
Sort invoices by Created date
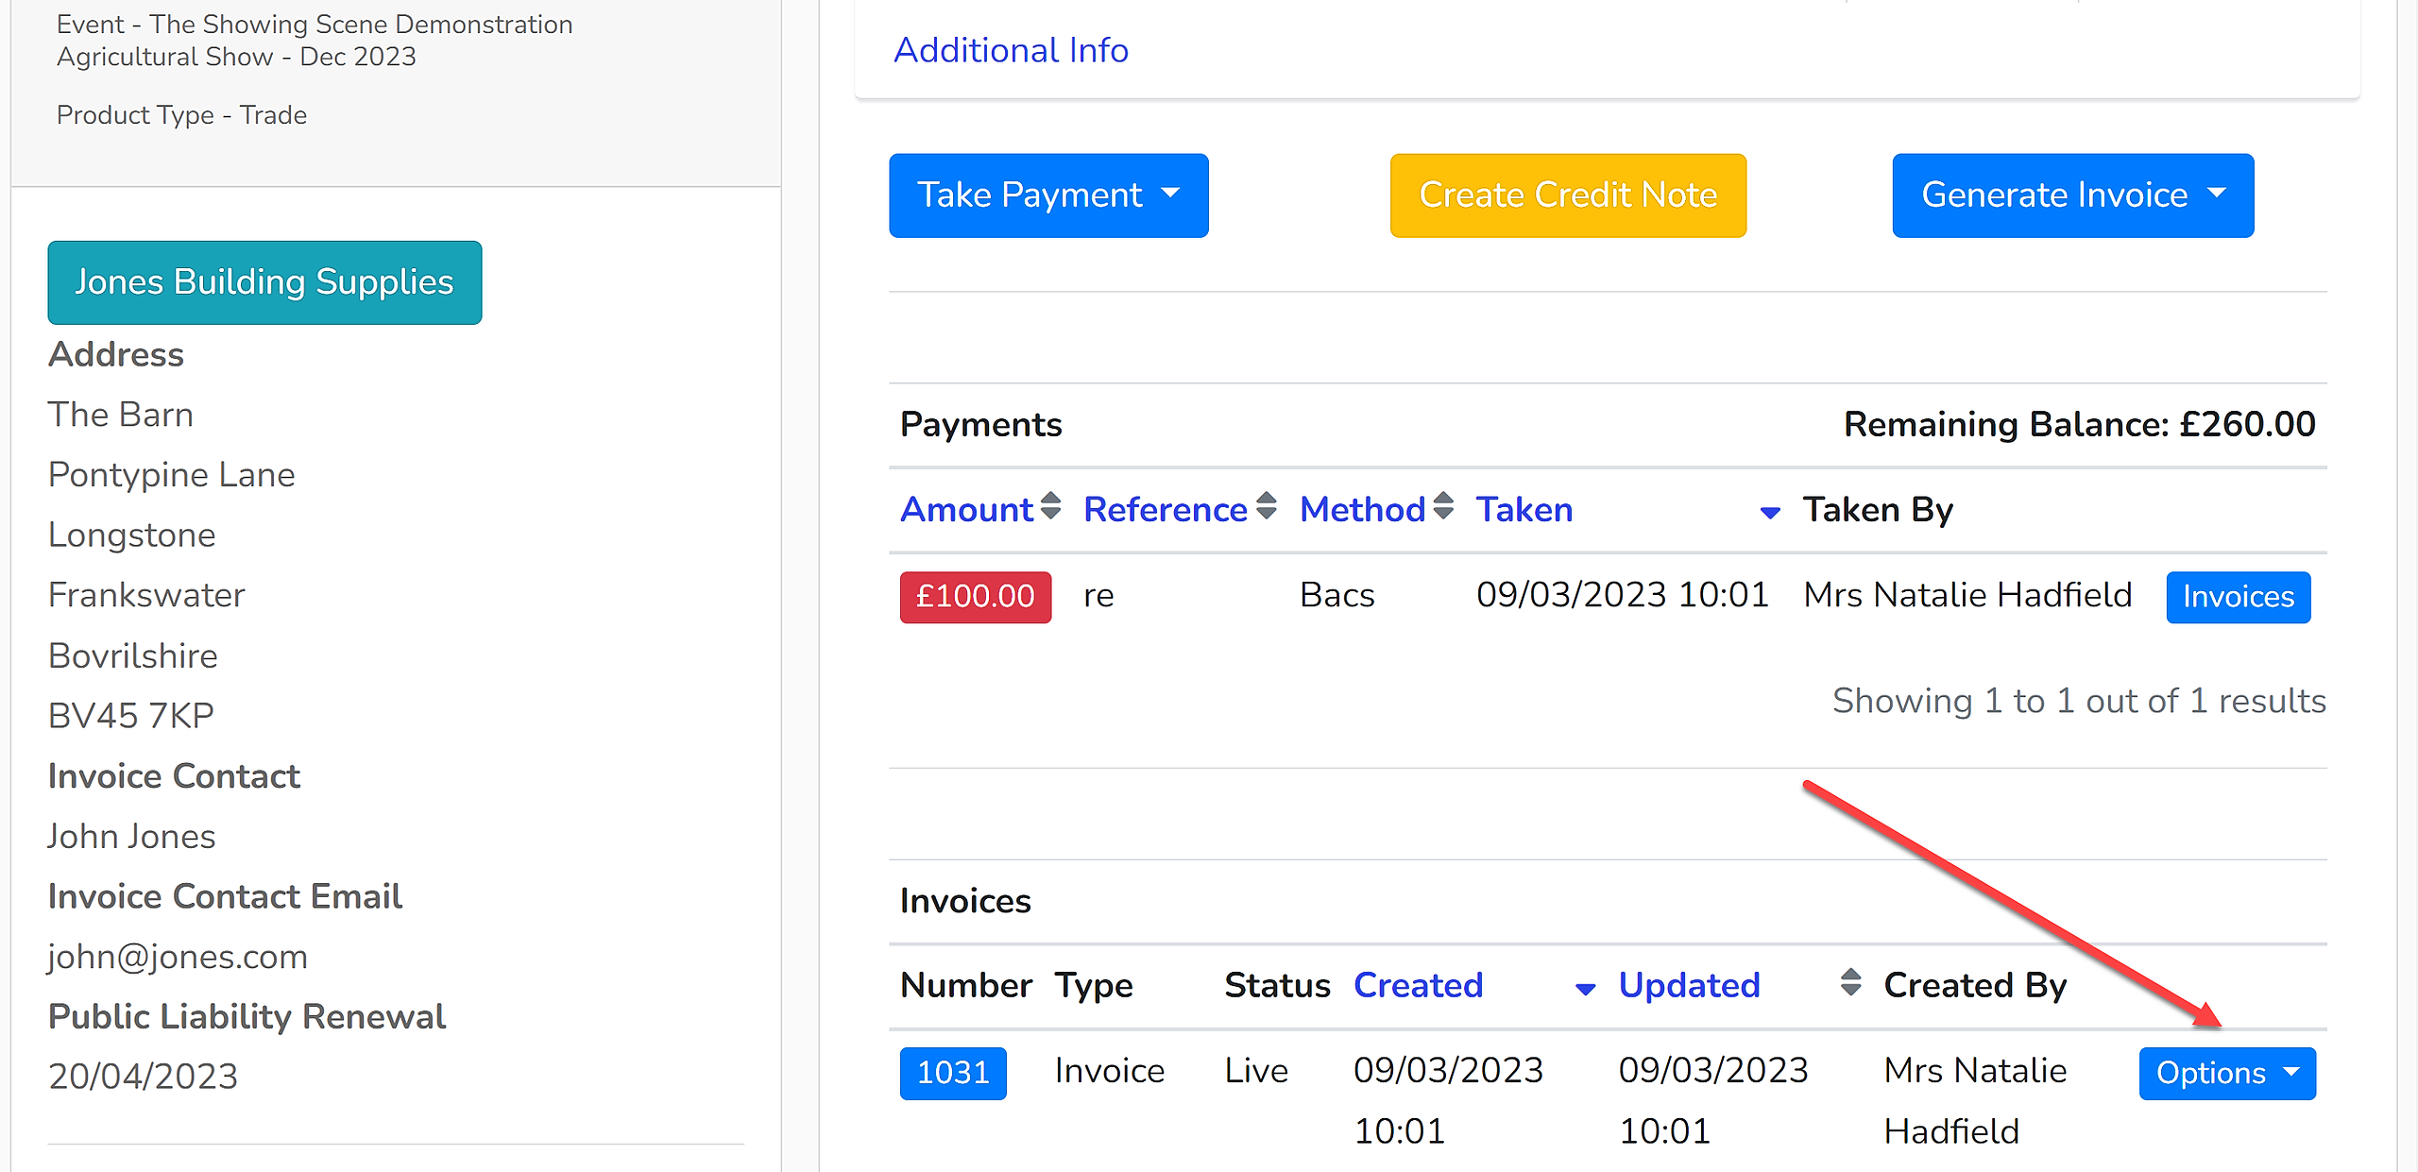[x=1475, y=985]
